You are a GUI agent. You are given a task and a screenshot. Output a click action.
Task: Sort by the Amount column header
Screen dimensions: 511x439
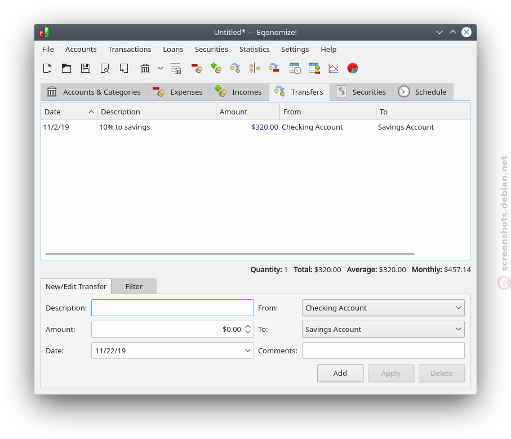tap(248, 112)
